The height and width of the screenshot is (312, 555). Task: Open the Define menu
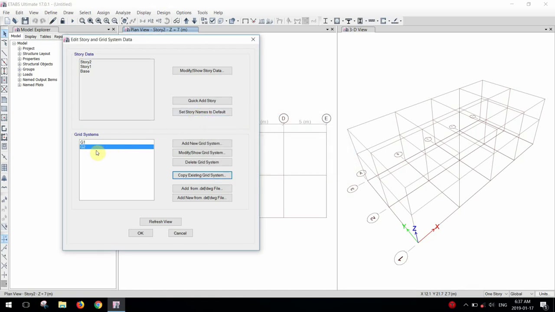(51, 13)
